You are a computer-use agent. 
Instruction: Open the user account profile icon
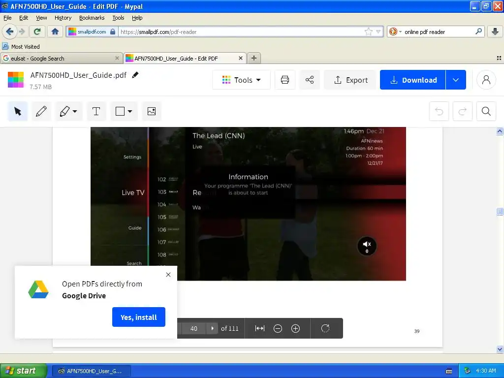486,80
